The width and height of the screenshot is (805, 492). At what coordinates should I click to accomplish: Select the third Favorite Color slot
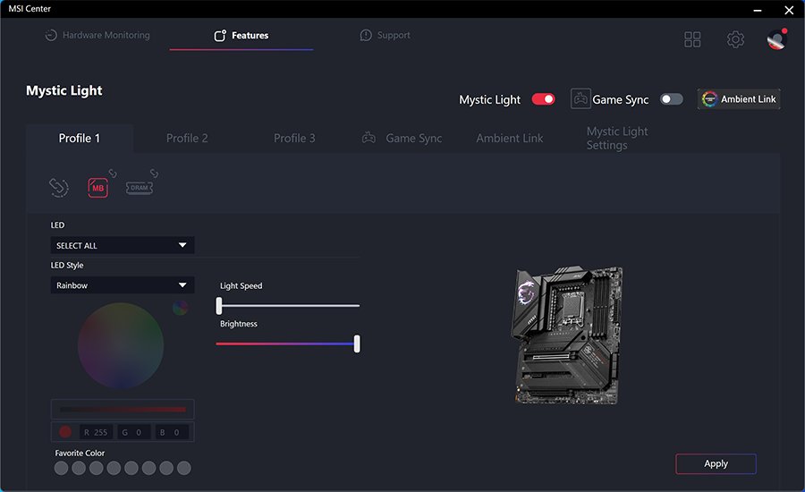point(96,468)
